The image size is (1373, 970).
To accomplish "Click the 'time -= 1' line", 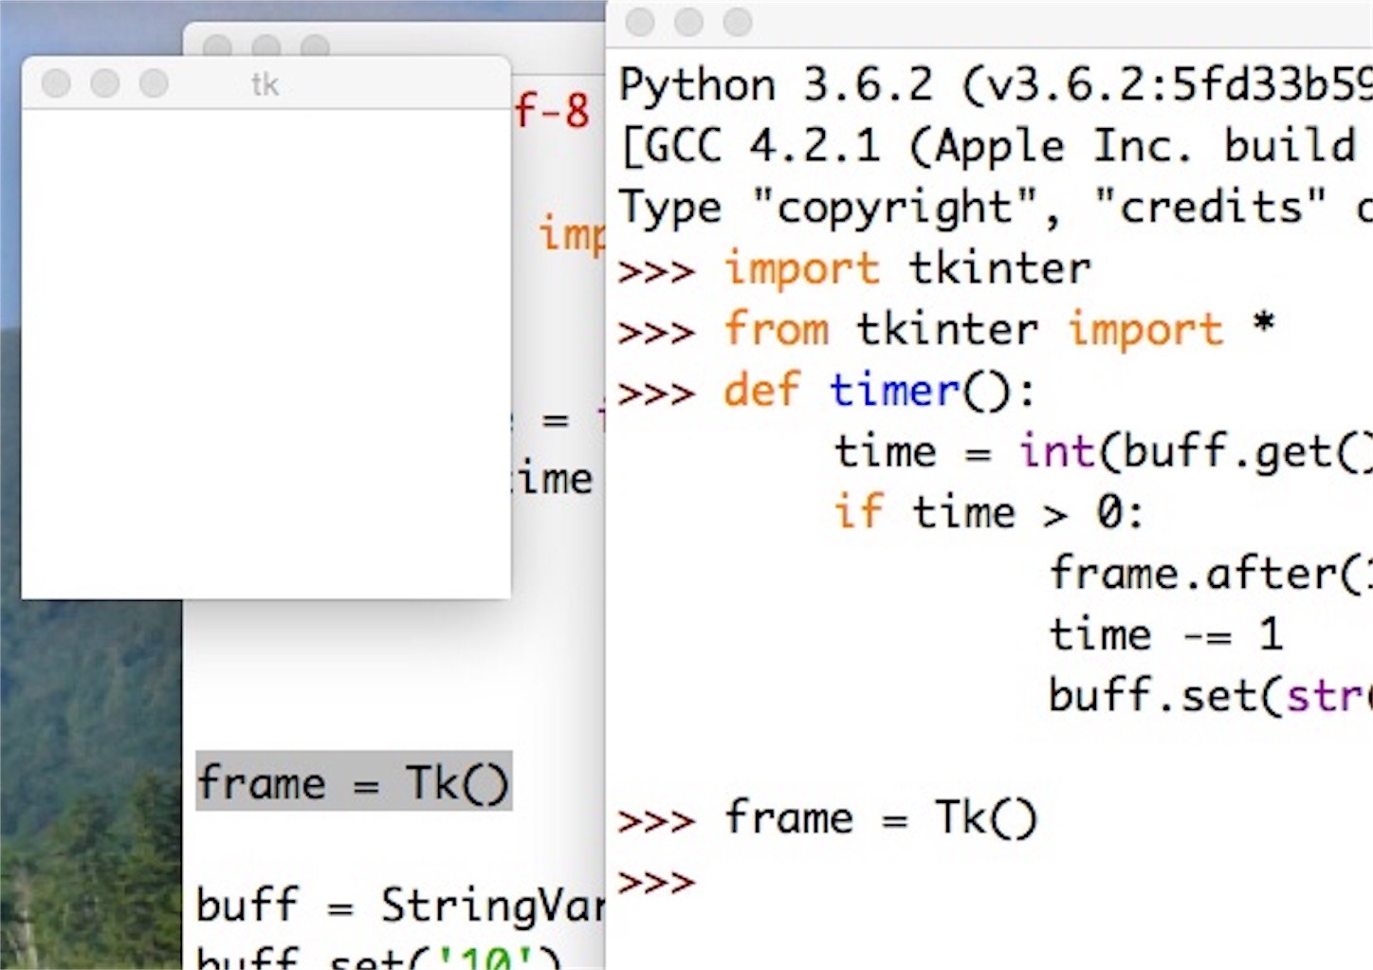I will pos(1165,634).
